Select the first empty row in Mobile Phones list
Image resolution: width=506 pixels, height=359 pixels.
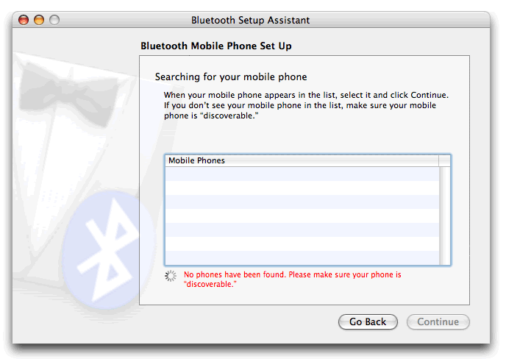(301, 174)
